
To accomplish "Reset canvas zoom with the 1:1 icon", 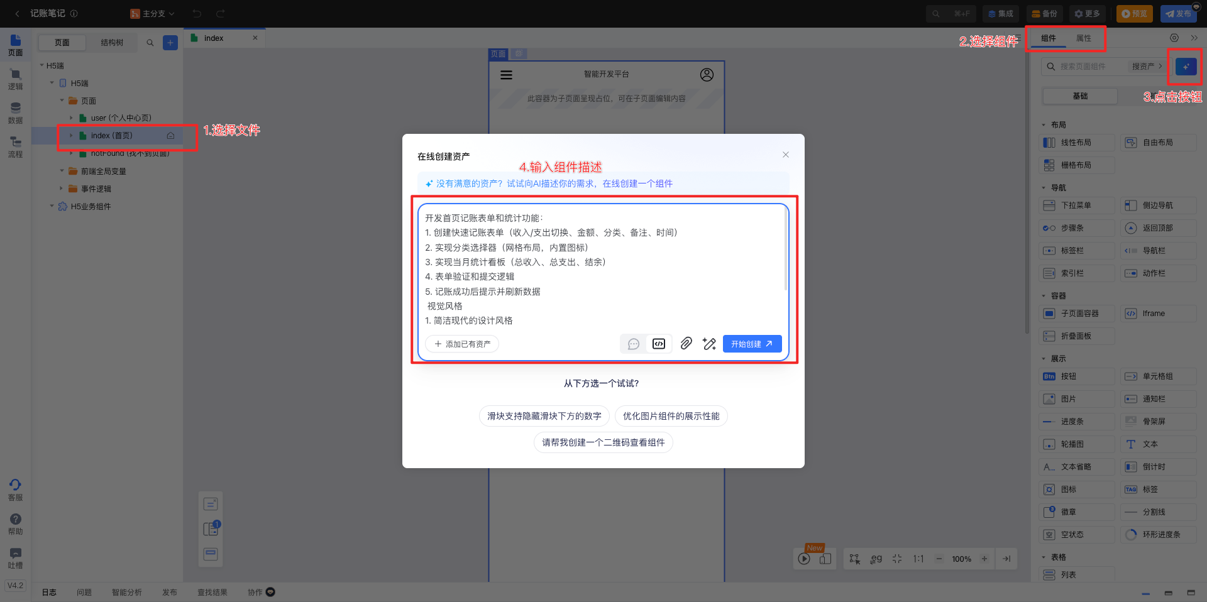I will 918,559.
